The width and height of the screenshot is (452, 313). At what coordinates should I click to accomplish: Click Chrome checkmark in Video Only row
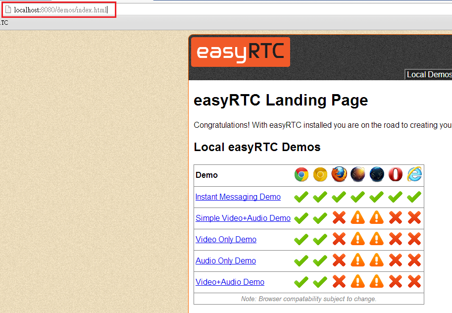pos(301,239)
